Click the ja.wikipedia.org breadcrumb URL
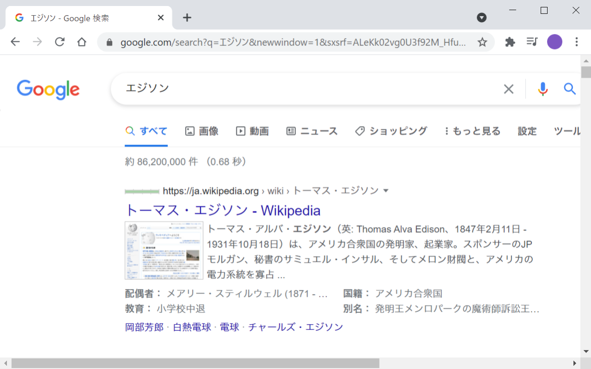Image resolution: width=591 pixels, height=369 pixels. (211, 191)
